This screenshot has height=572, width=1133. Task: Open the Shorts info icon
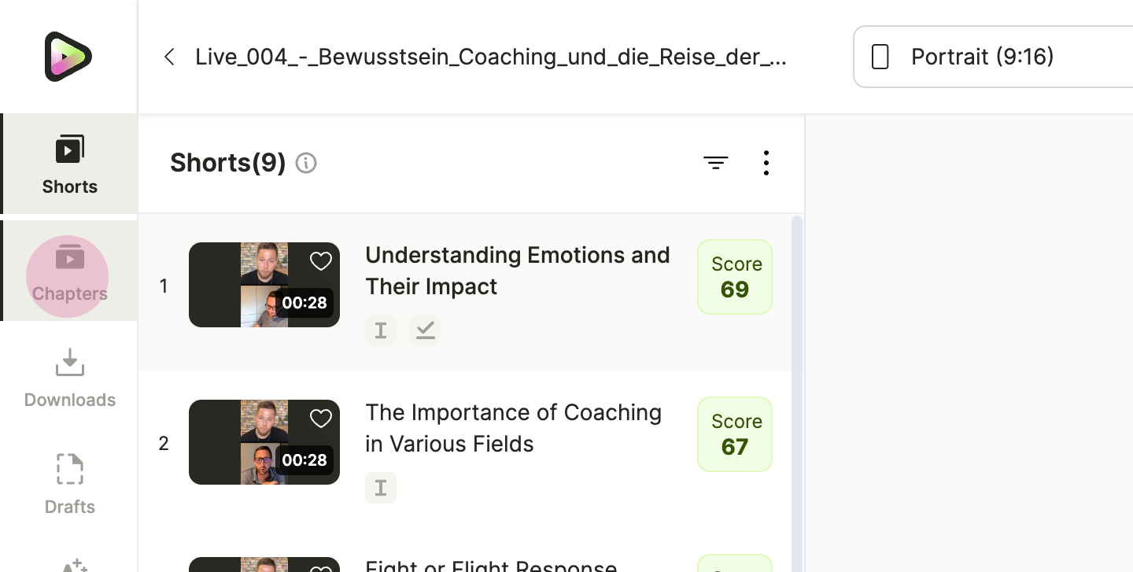tap(306, 163)
